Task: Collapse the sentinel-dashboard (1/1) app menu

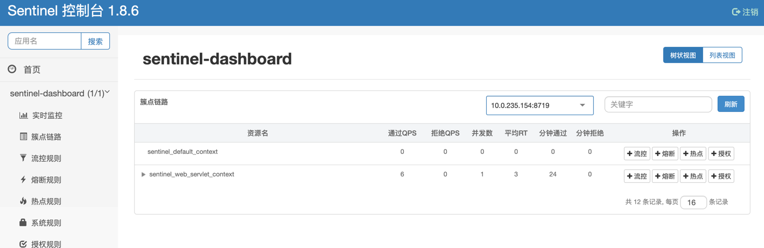Action: tap(107, 93)
